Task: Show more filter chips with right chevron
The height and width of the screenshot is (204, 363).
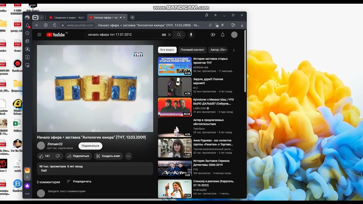Action: 234,50
